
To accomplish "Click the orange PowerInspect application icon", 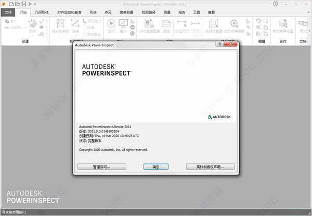I will [4, 4].
